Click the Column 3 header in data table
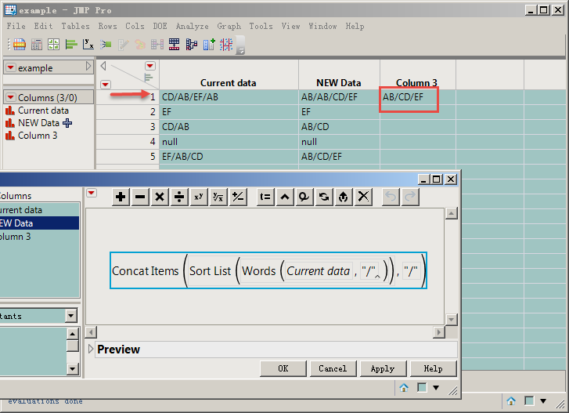The image size is (569, 413). click(x=416, y=83)
